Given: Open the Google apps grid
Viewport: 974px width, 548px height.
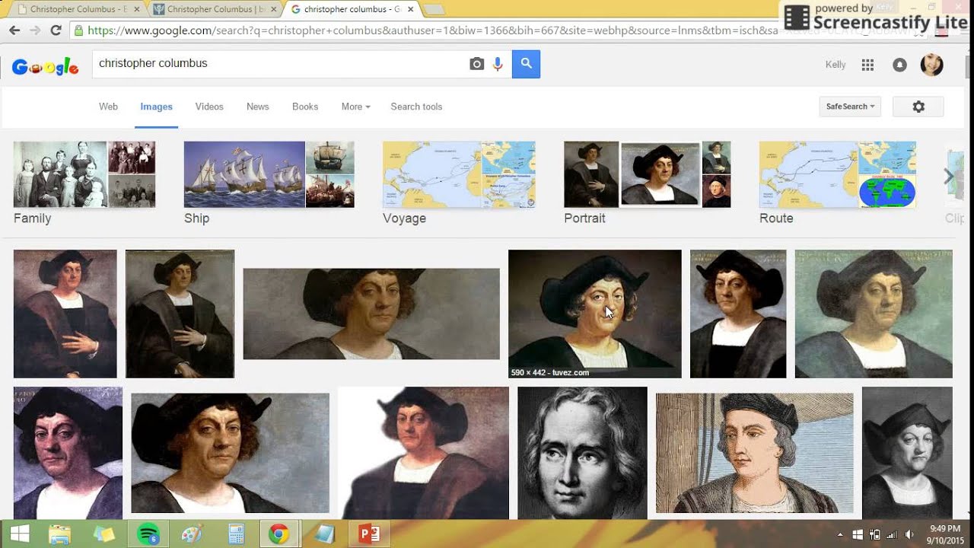Looking at the screenshot, I should point(867,65).
